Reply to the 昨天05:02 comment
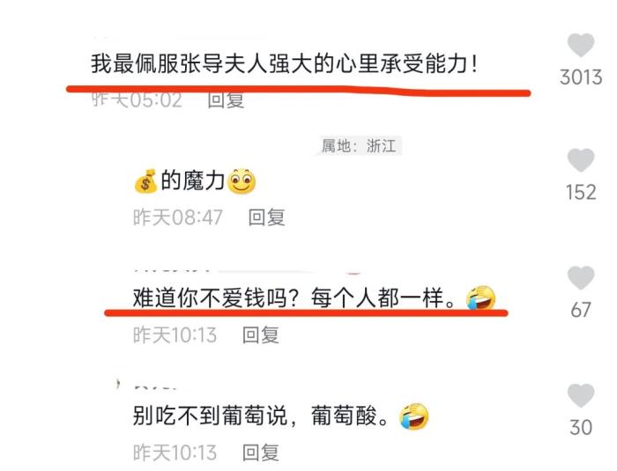This screenshot has width=617, height=471. point(226,100)
